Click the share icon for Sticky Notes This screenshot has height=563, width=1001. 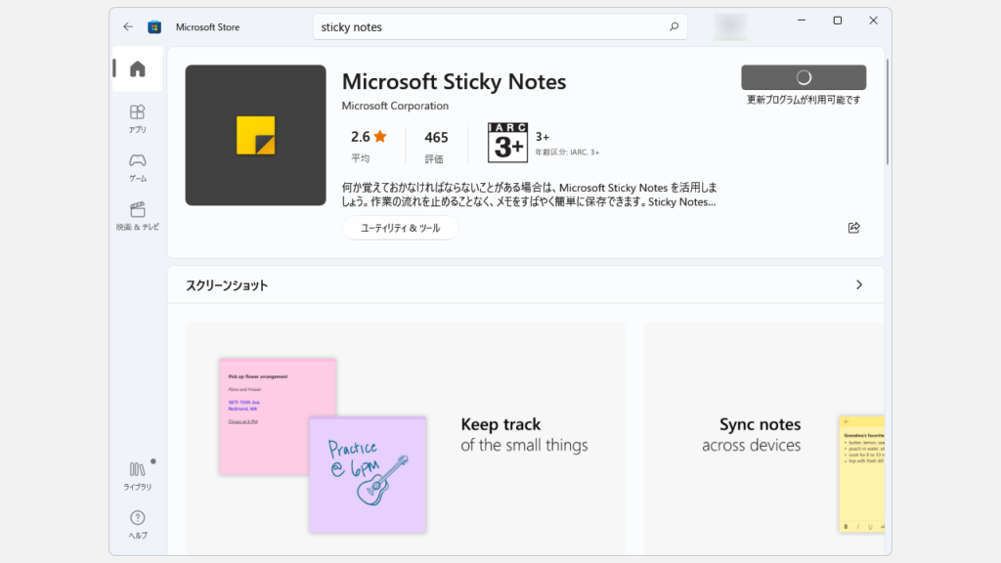(x=853, y=228)
